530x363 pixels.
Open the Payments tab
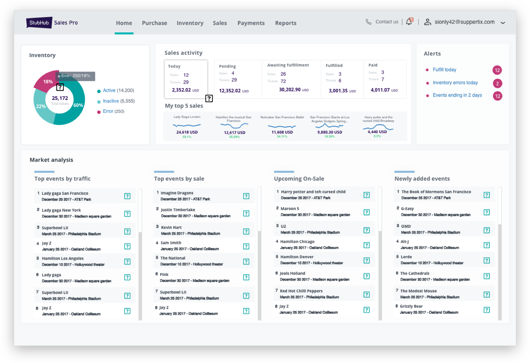(251, 23)
